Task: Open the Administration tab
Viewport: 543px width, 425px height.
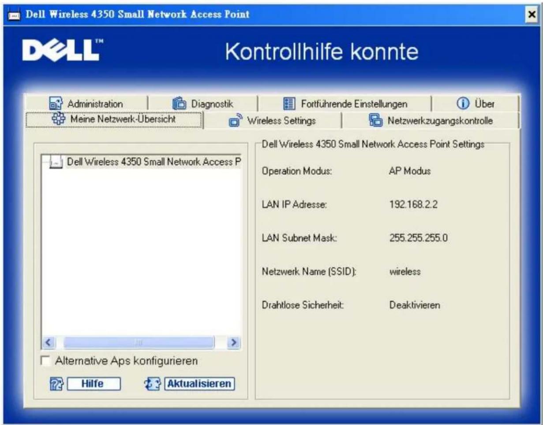Action: (87, 104)
